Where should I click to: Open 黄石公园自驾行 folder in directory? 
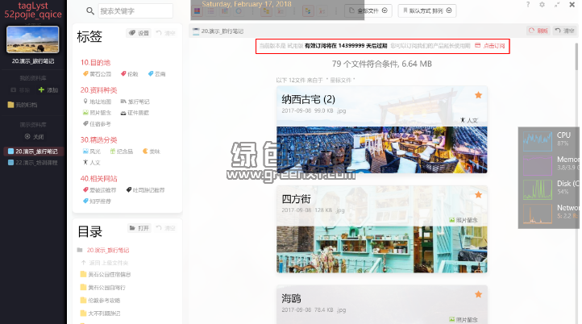(103, 288)
